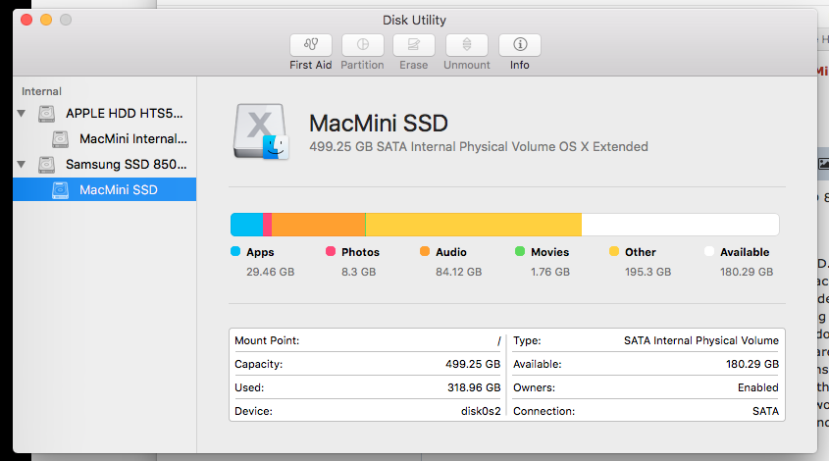Click the Audio legend label
Image resolution: width=829 pixels, height=461 pixels.
tap(451, 252)
